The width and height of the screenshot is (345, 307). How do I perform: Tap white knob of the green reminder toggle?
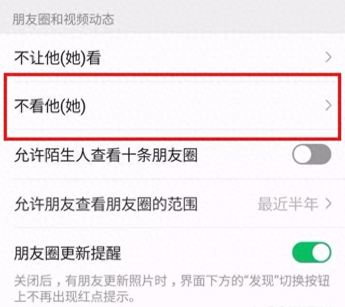coord(321,252)
